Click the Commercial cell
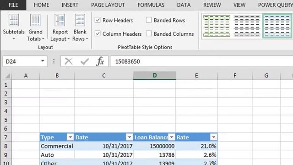Screen dimensions: 293x165 [x=57, y=146]
